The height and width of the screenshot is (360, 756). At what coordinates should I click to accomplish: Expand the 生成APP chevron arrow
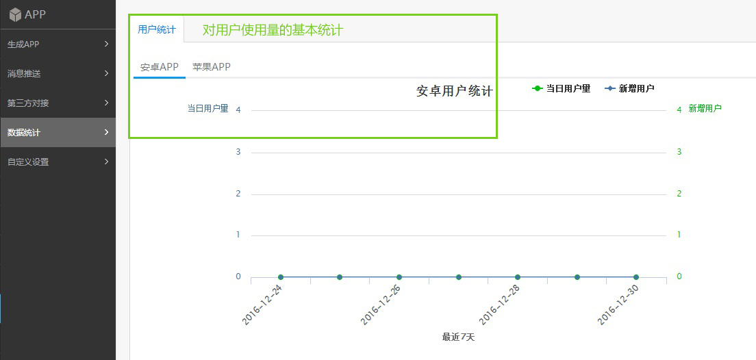coord(106,44)
